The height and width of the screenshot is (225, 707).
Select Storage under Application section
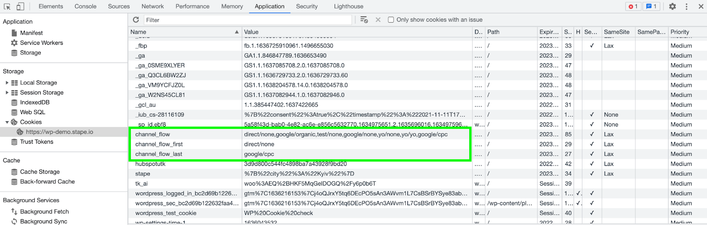click(x=30, y=52)
